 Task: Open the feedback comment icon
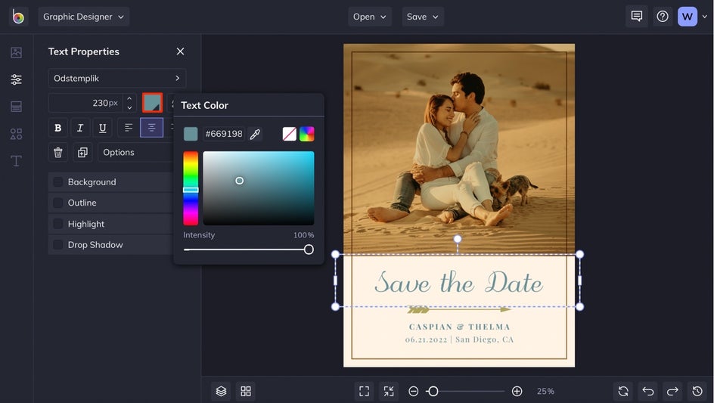click(x=637, y=17)
